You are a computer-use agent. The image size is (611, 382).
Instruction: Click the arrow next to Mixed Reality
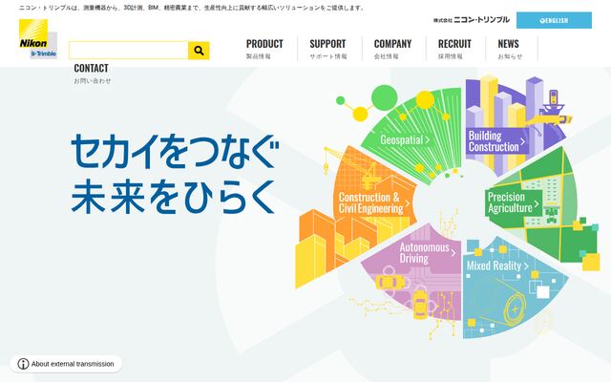[526, 266]
